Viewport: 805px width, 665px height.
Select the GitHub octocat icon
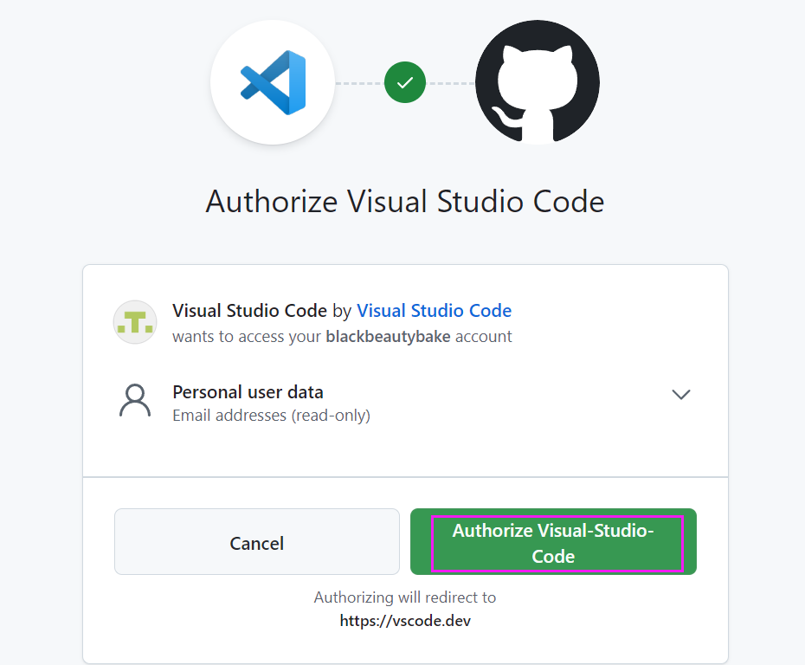coord(537,82)
